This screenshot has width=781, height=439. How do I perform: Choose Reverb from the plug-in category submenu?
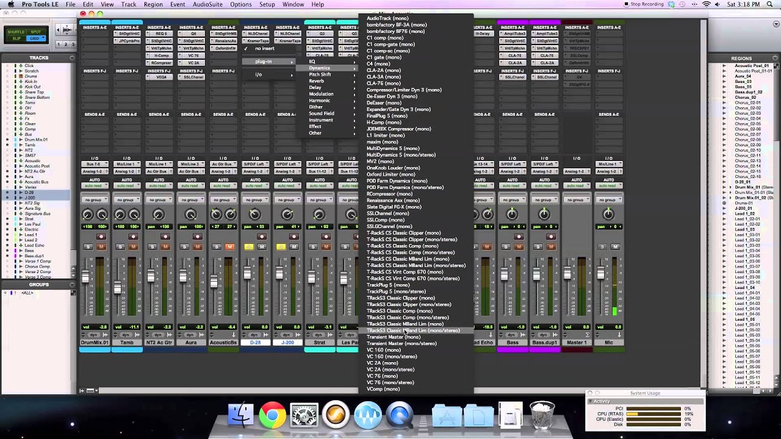click(x=317, y=81)
